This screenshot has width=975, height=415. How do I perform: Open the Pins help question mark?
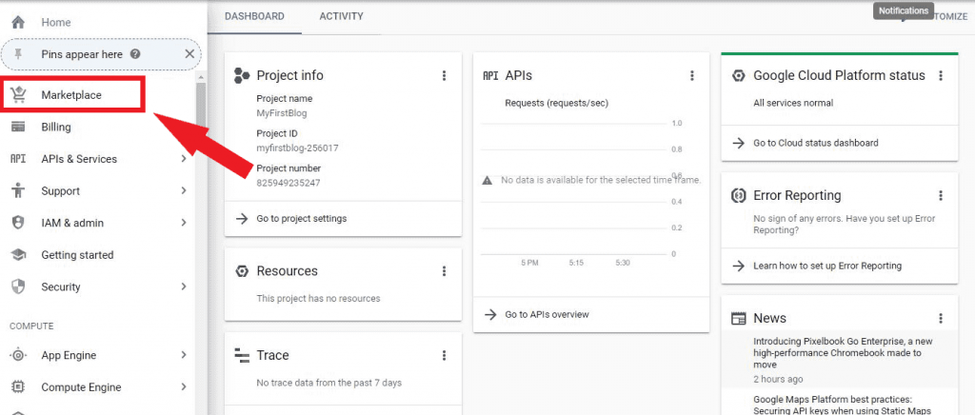pos(135,54)
